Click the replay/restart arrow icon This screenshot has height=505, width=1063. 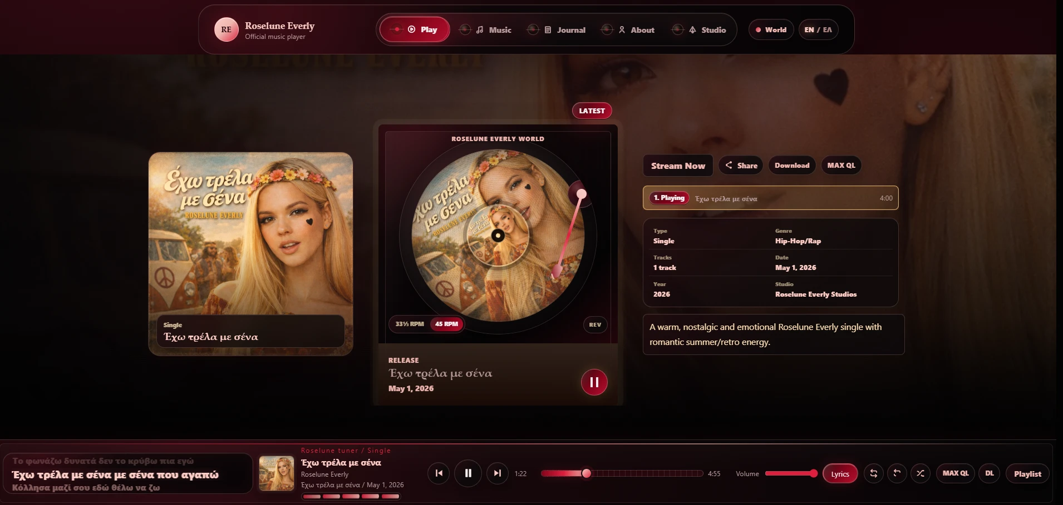tap(897, 473)
